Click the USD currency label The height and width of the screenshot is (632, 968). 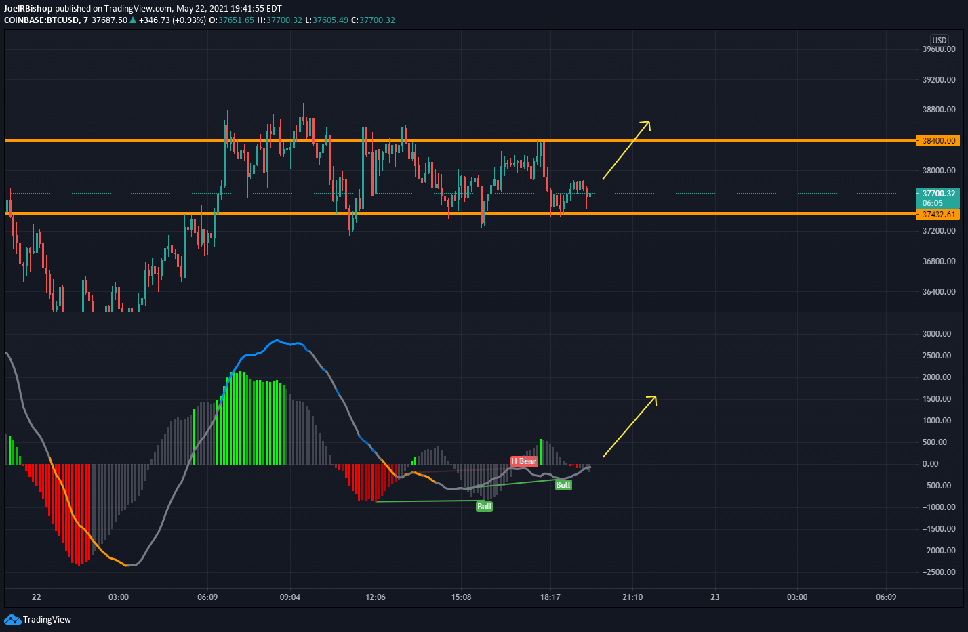940,41
